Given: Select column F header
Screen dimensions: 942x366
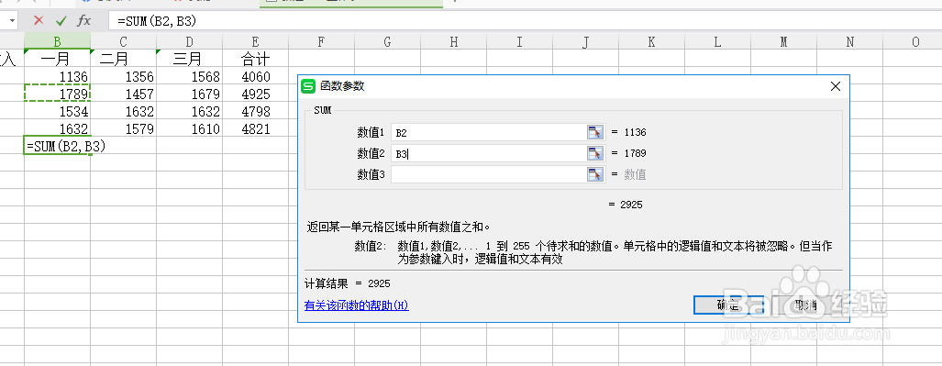Looking at the screenshot, I should point(321,41).
